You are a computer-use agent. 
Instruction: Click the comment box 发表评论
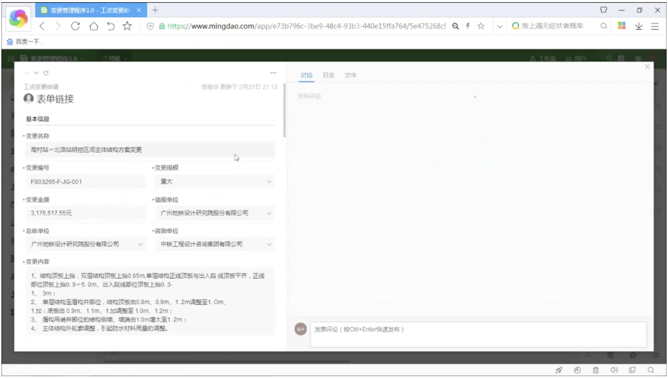(478, 334)
